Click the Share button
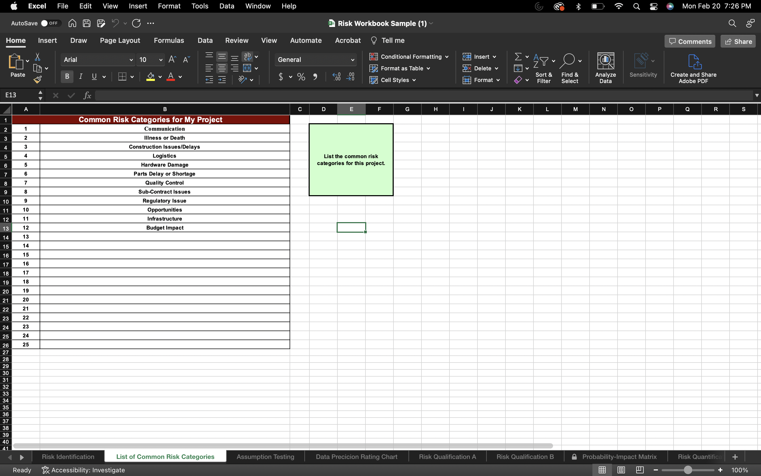The image size is (761, 476). [738, 42]
